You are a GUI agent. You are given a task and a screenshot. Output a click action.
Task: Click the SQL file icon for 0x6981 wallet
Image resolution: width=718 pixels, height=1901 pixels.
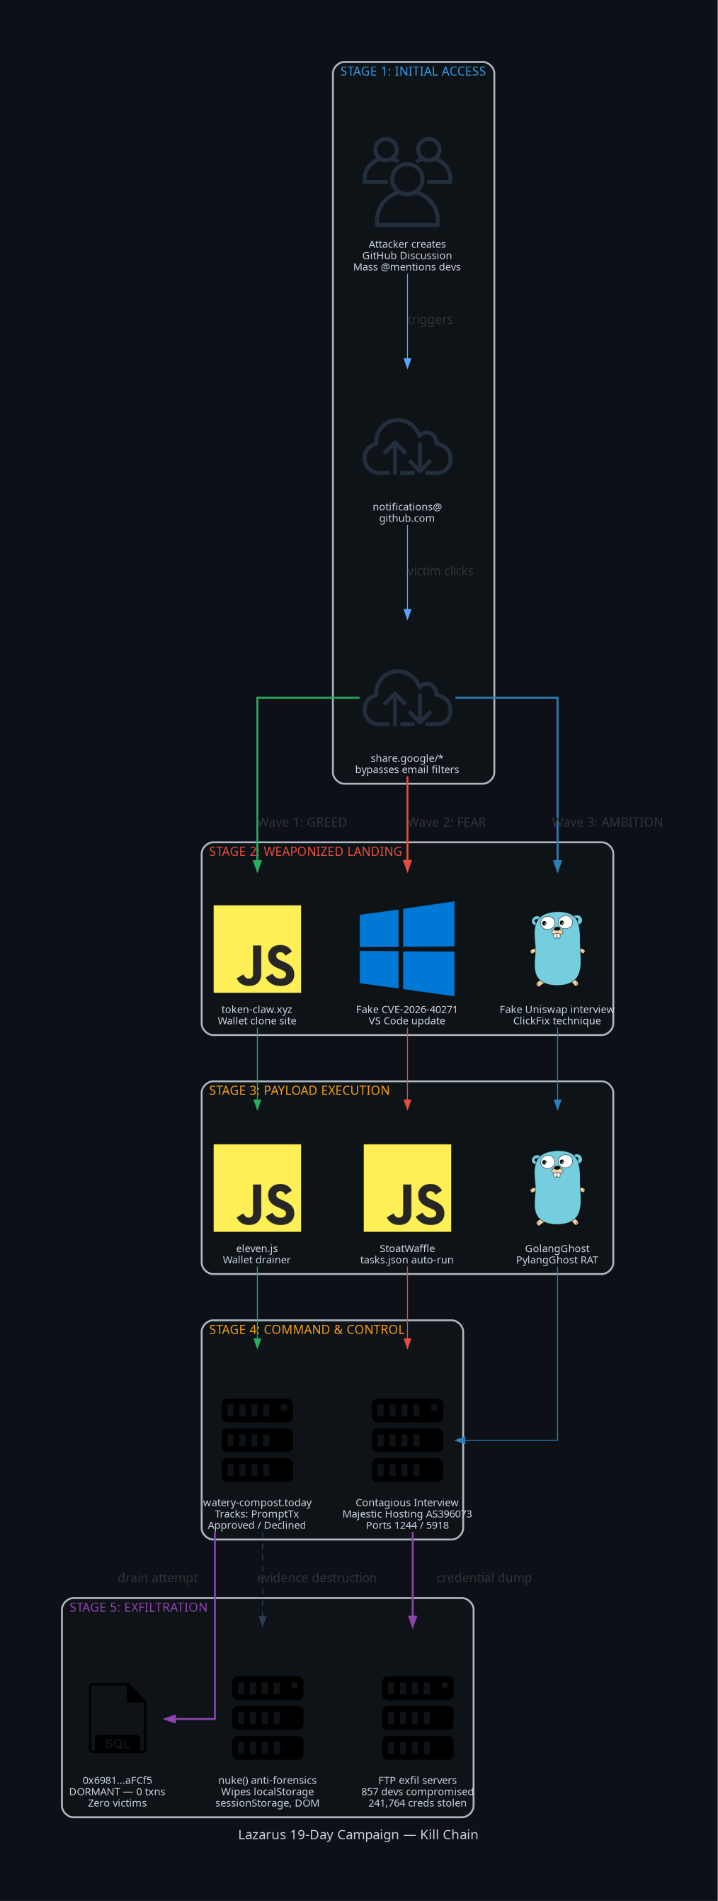point(118,1717)
